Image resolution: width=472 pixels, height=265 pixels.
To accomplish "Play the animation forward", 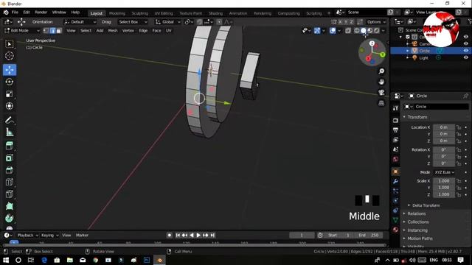I will click(198, 236).
